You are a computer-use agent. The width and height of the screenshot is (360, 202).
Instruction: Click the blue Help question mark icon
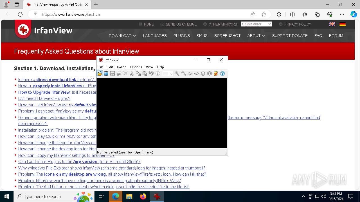[222, 74]
